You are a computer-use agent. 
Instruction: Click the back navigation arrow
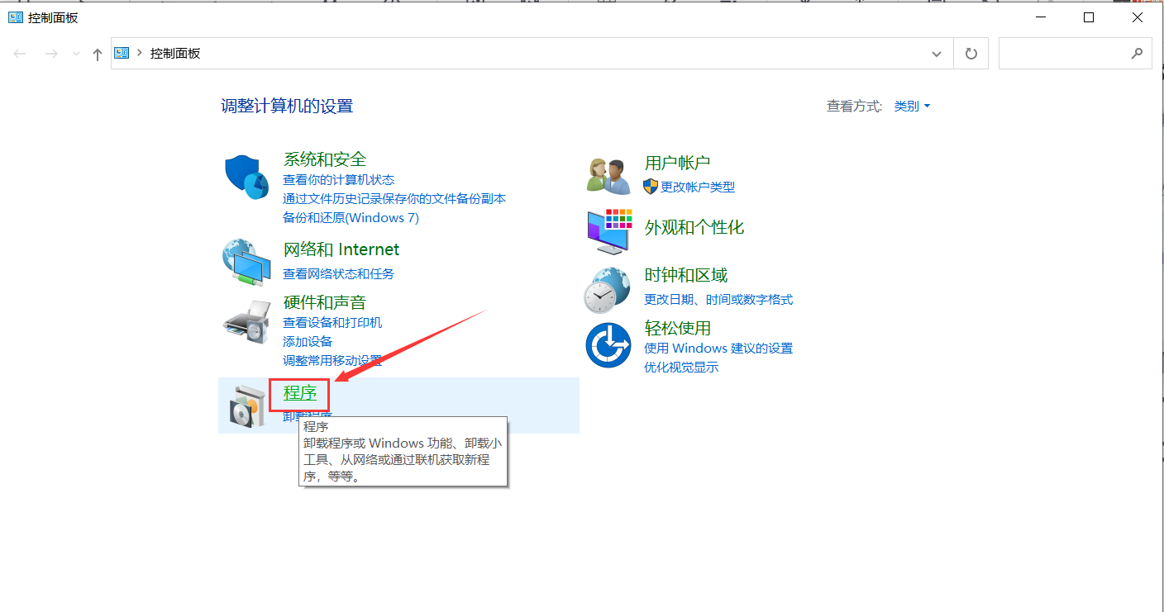(x=20, y=54)
